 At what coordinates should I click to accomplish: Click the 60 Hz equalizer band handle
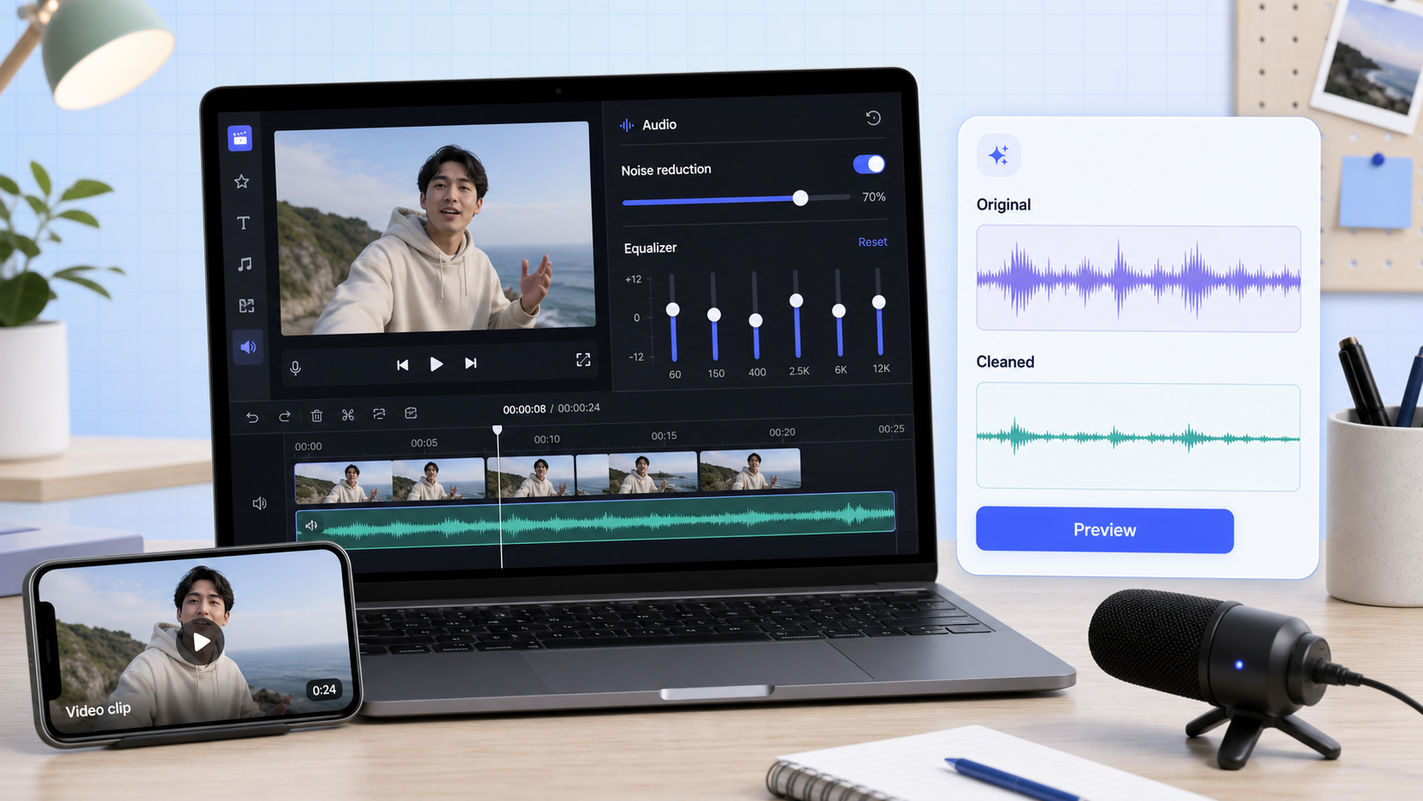672,310
